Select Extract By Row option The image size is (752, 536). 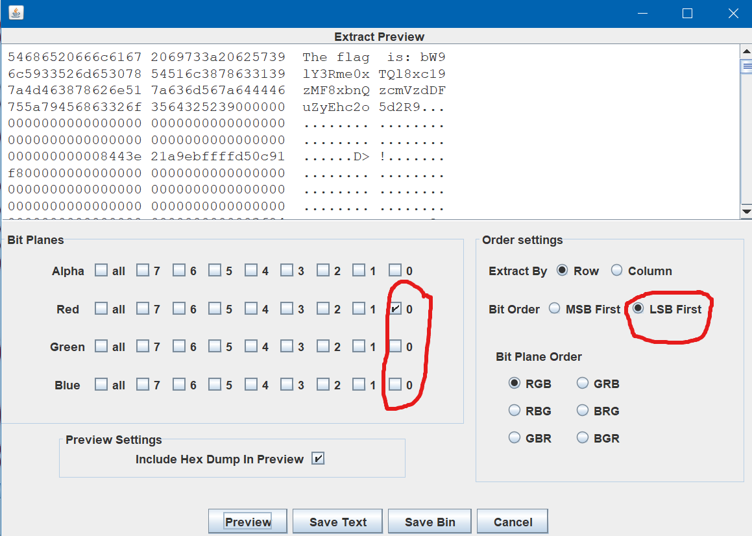562,271
